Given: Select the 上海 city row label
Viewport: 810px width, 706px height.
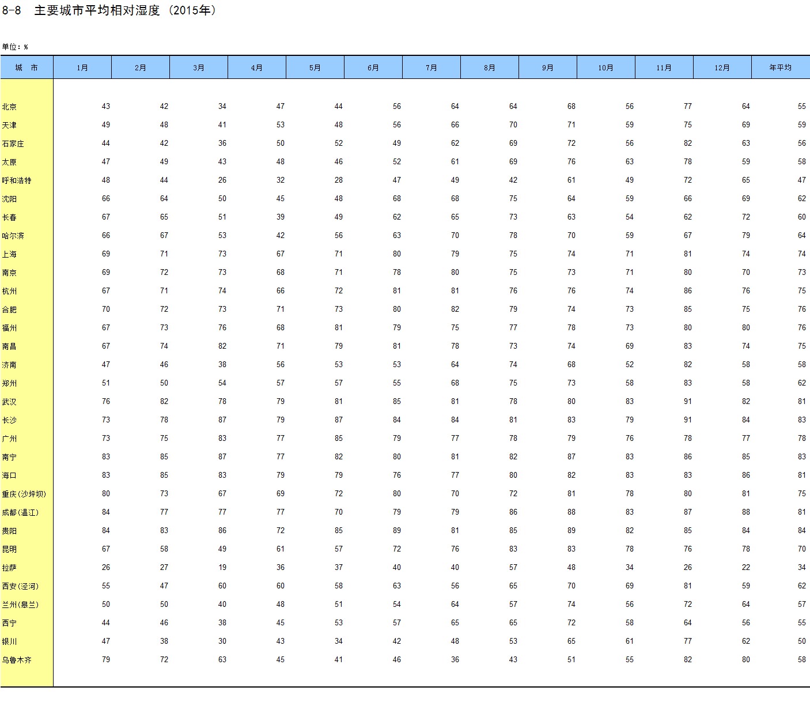Looking at the screenshot, I should [x=9, y=254].
